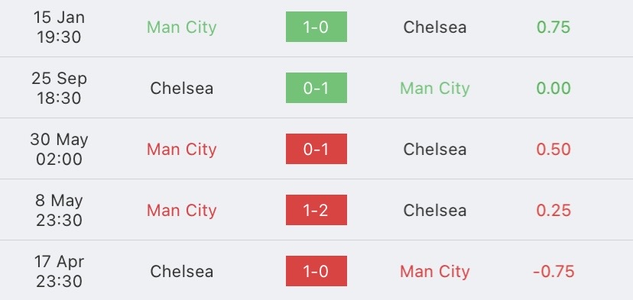Open Man City in the 8 May match
Screen dimensions: 633x300
[182, 211]
